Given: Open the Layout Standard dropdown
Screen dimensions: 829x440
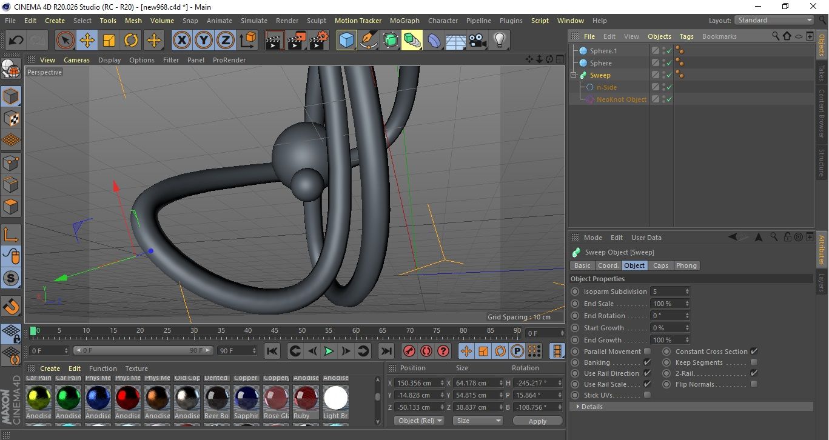Looking at the screenshot, I should click(x=774, y=20).
